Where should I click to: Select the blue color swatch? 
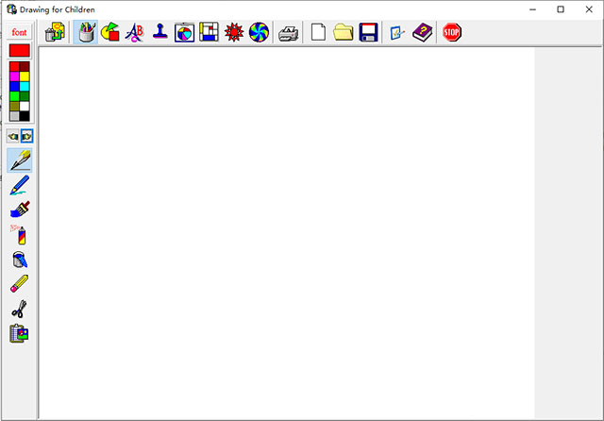point(14,86)
